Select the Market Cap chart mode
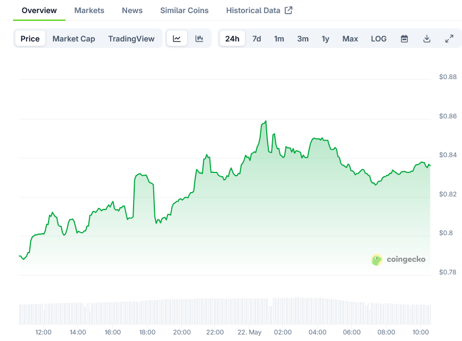The height and width of the screenshot is (341, 462). click(x=74, y=39)
